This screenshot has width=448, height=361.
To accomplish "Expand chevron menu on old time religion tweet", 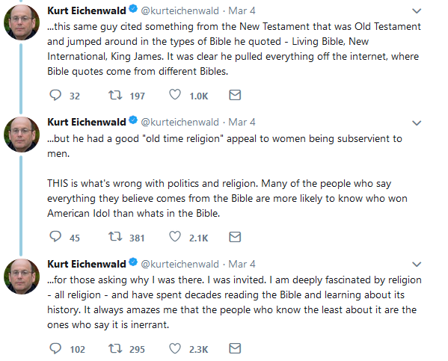I will tap(417, 123).
